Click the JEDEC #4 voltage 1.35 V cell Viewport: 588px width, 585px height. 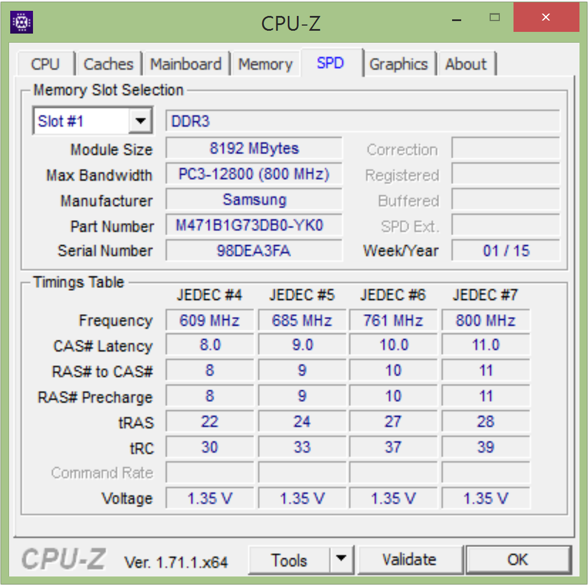[x=210, y=499]
